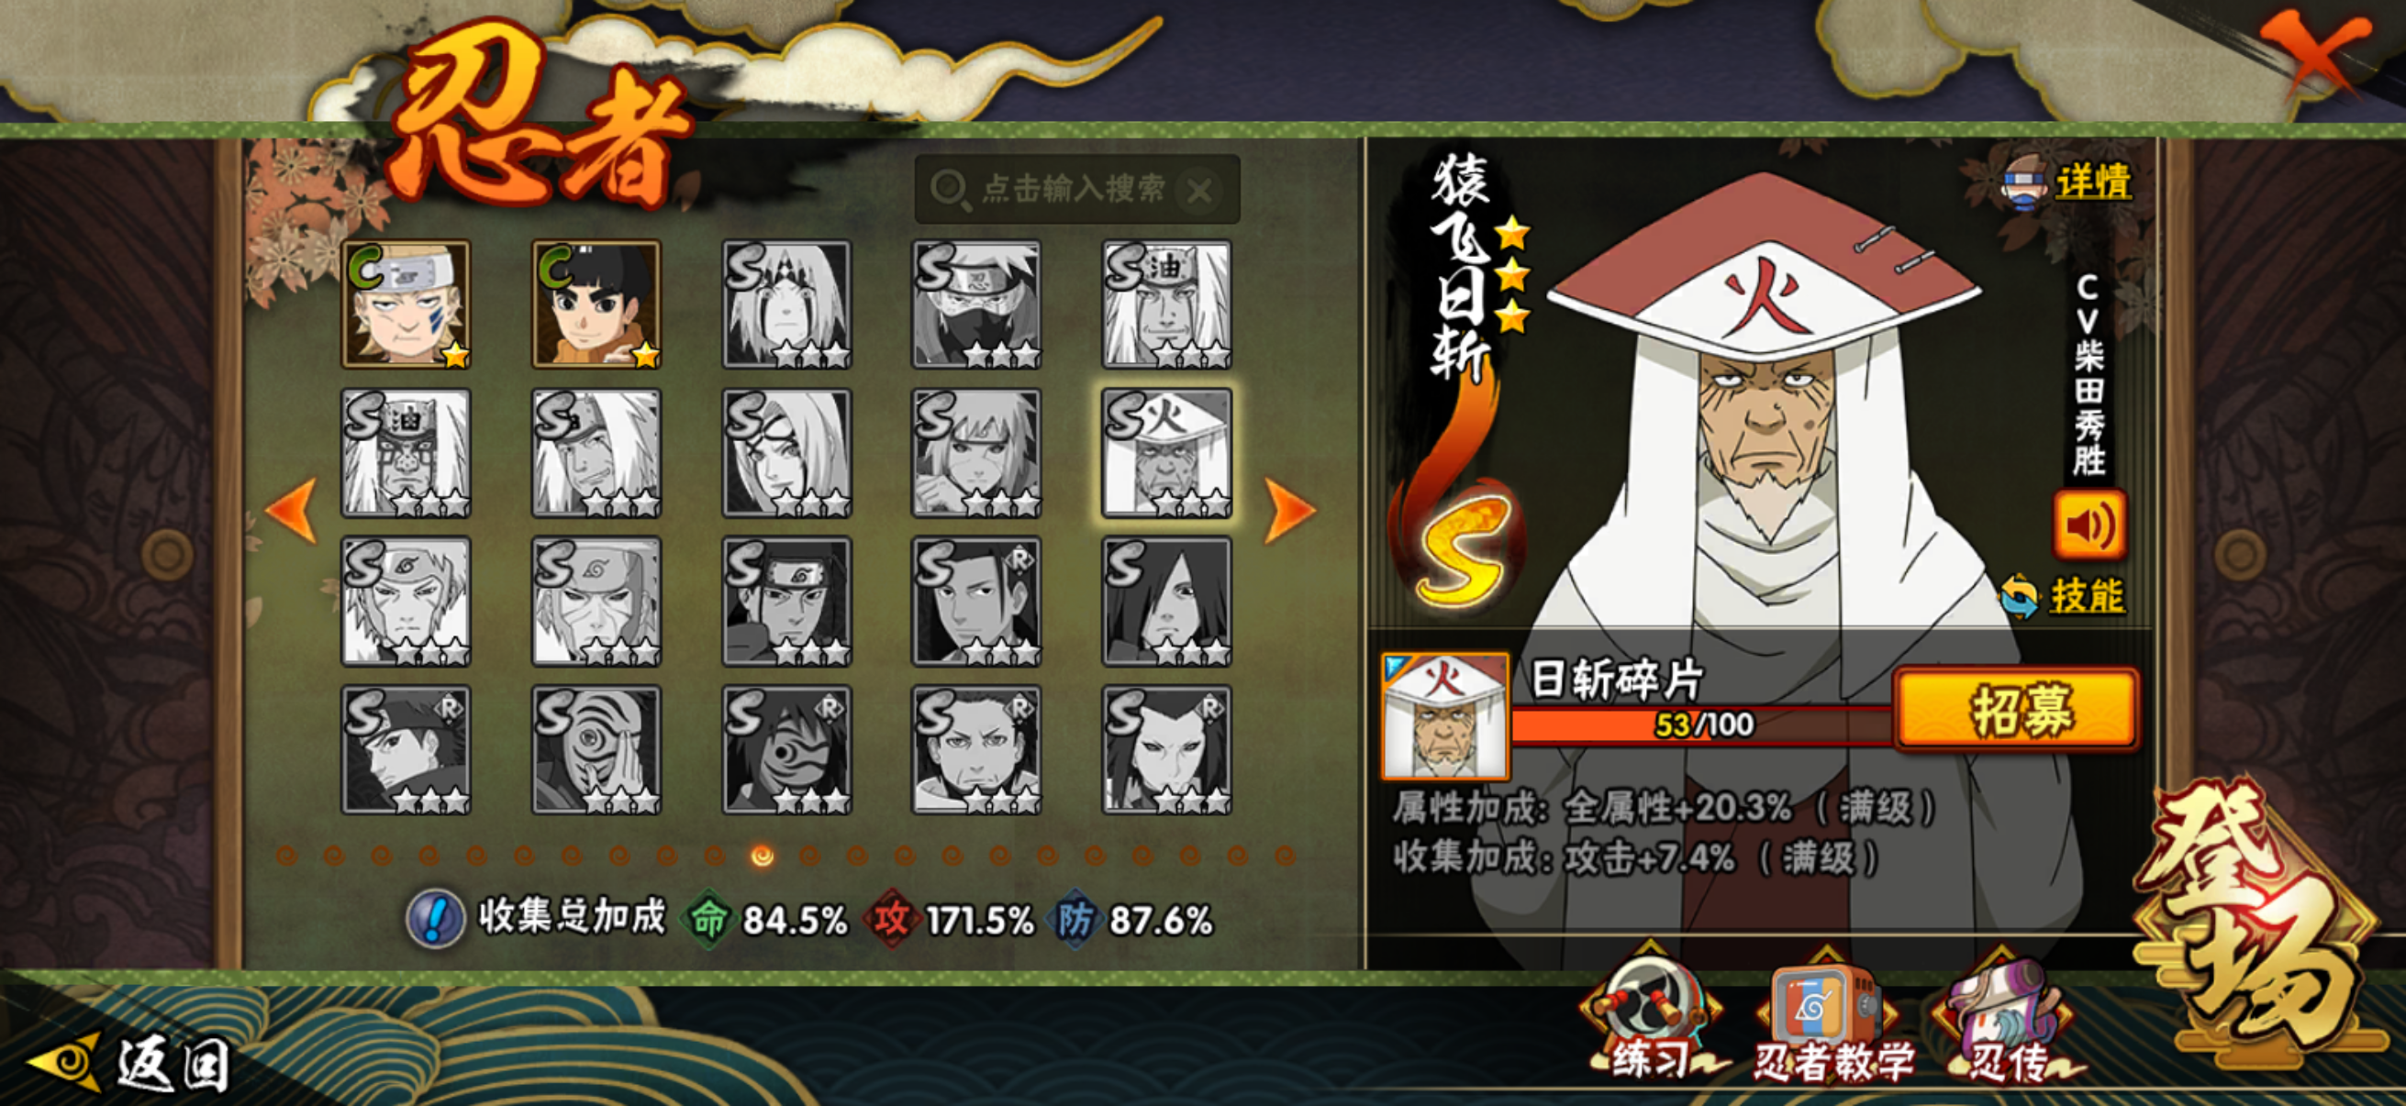
Task: Go to previous ninja page arrow
Action: point(292,510)
